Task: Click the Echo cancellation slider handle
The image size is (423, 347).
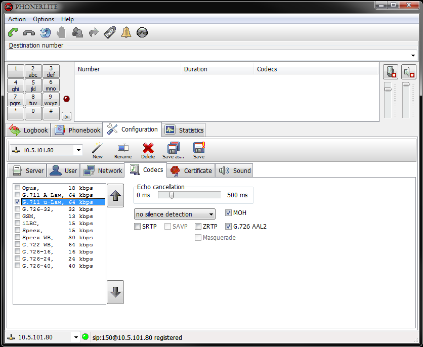Action: 172,195
